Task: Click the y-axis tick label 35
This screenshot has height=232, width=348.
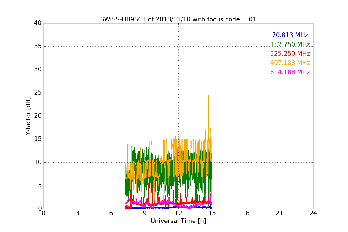Action: click(x=38, y=46)
